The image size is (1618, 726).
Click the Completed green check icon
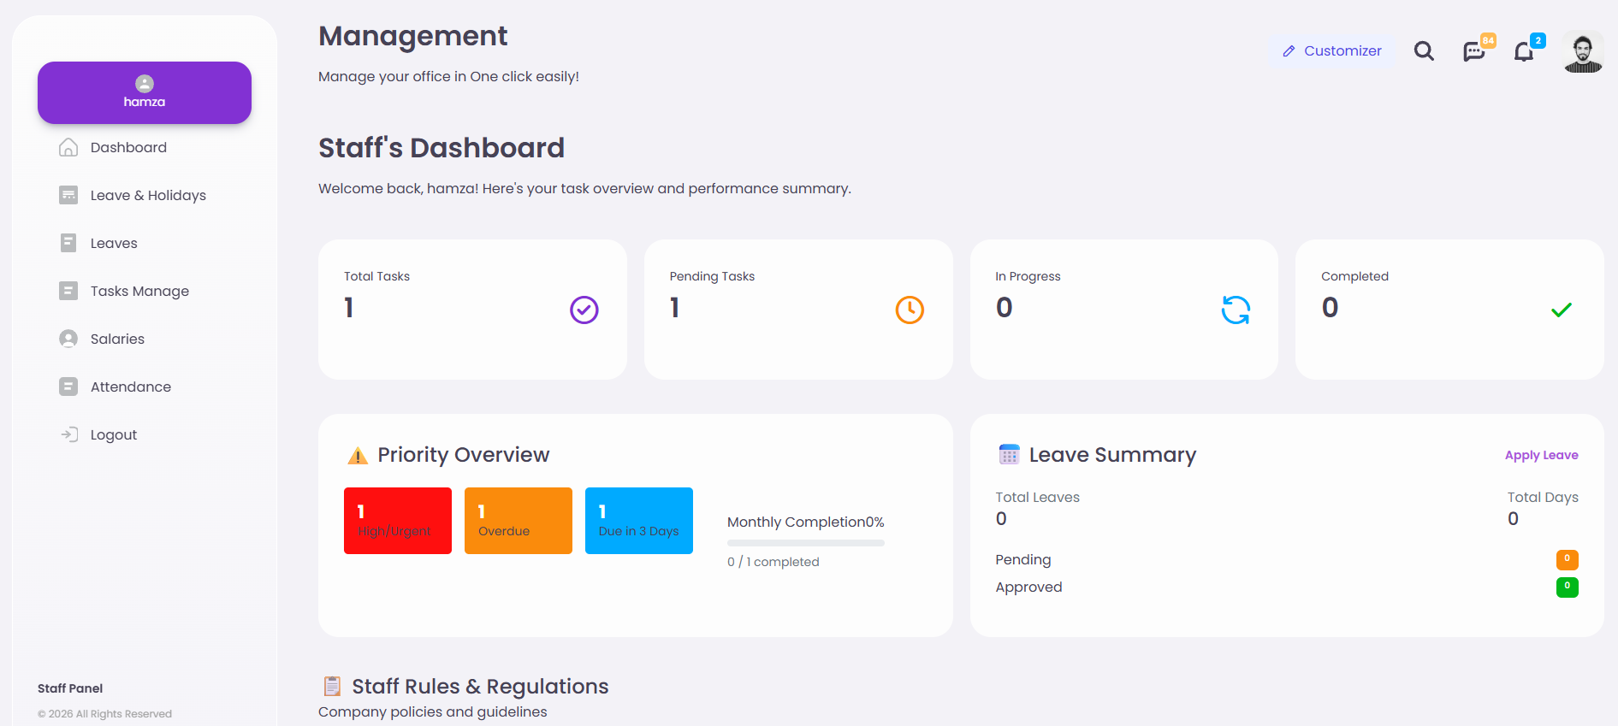pos(1562,310)
